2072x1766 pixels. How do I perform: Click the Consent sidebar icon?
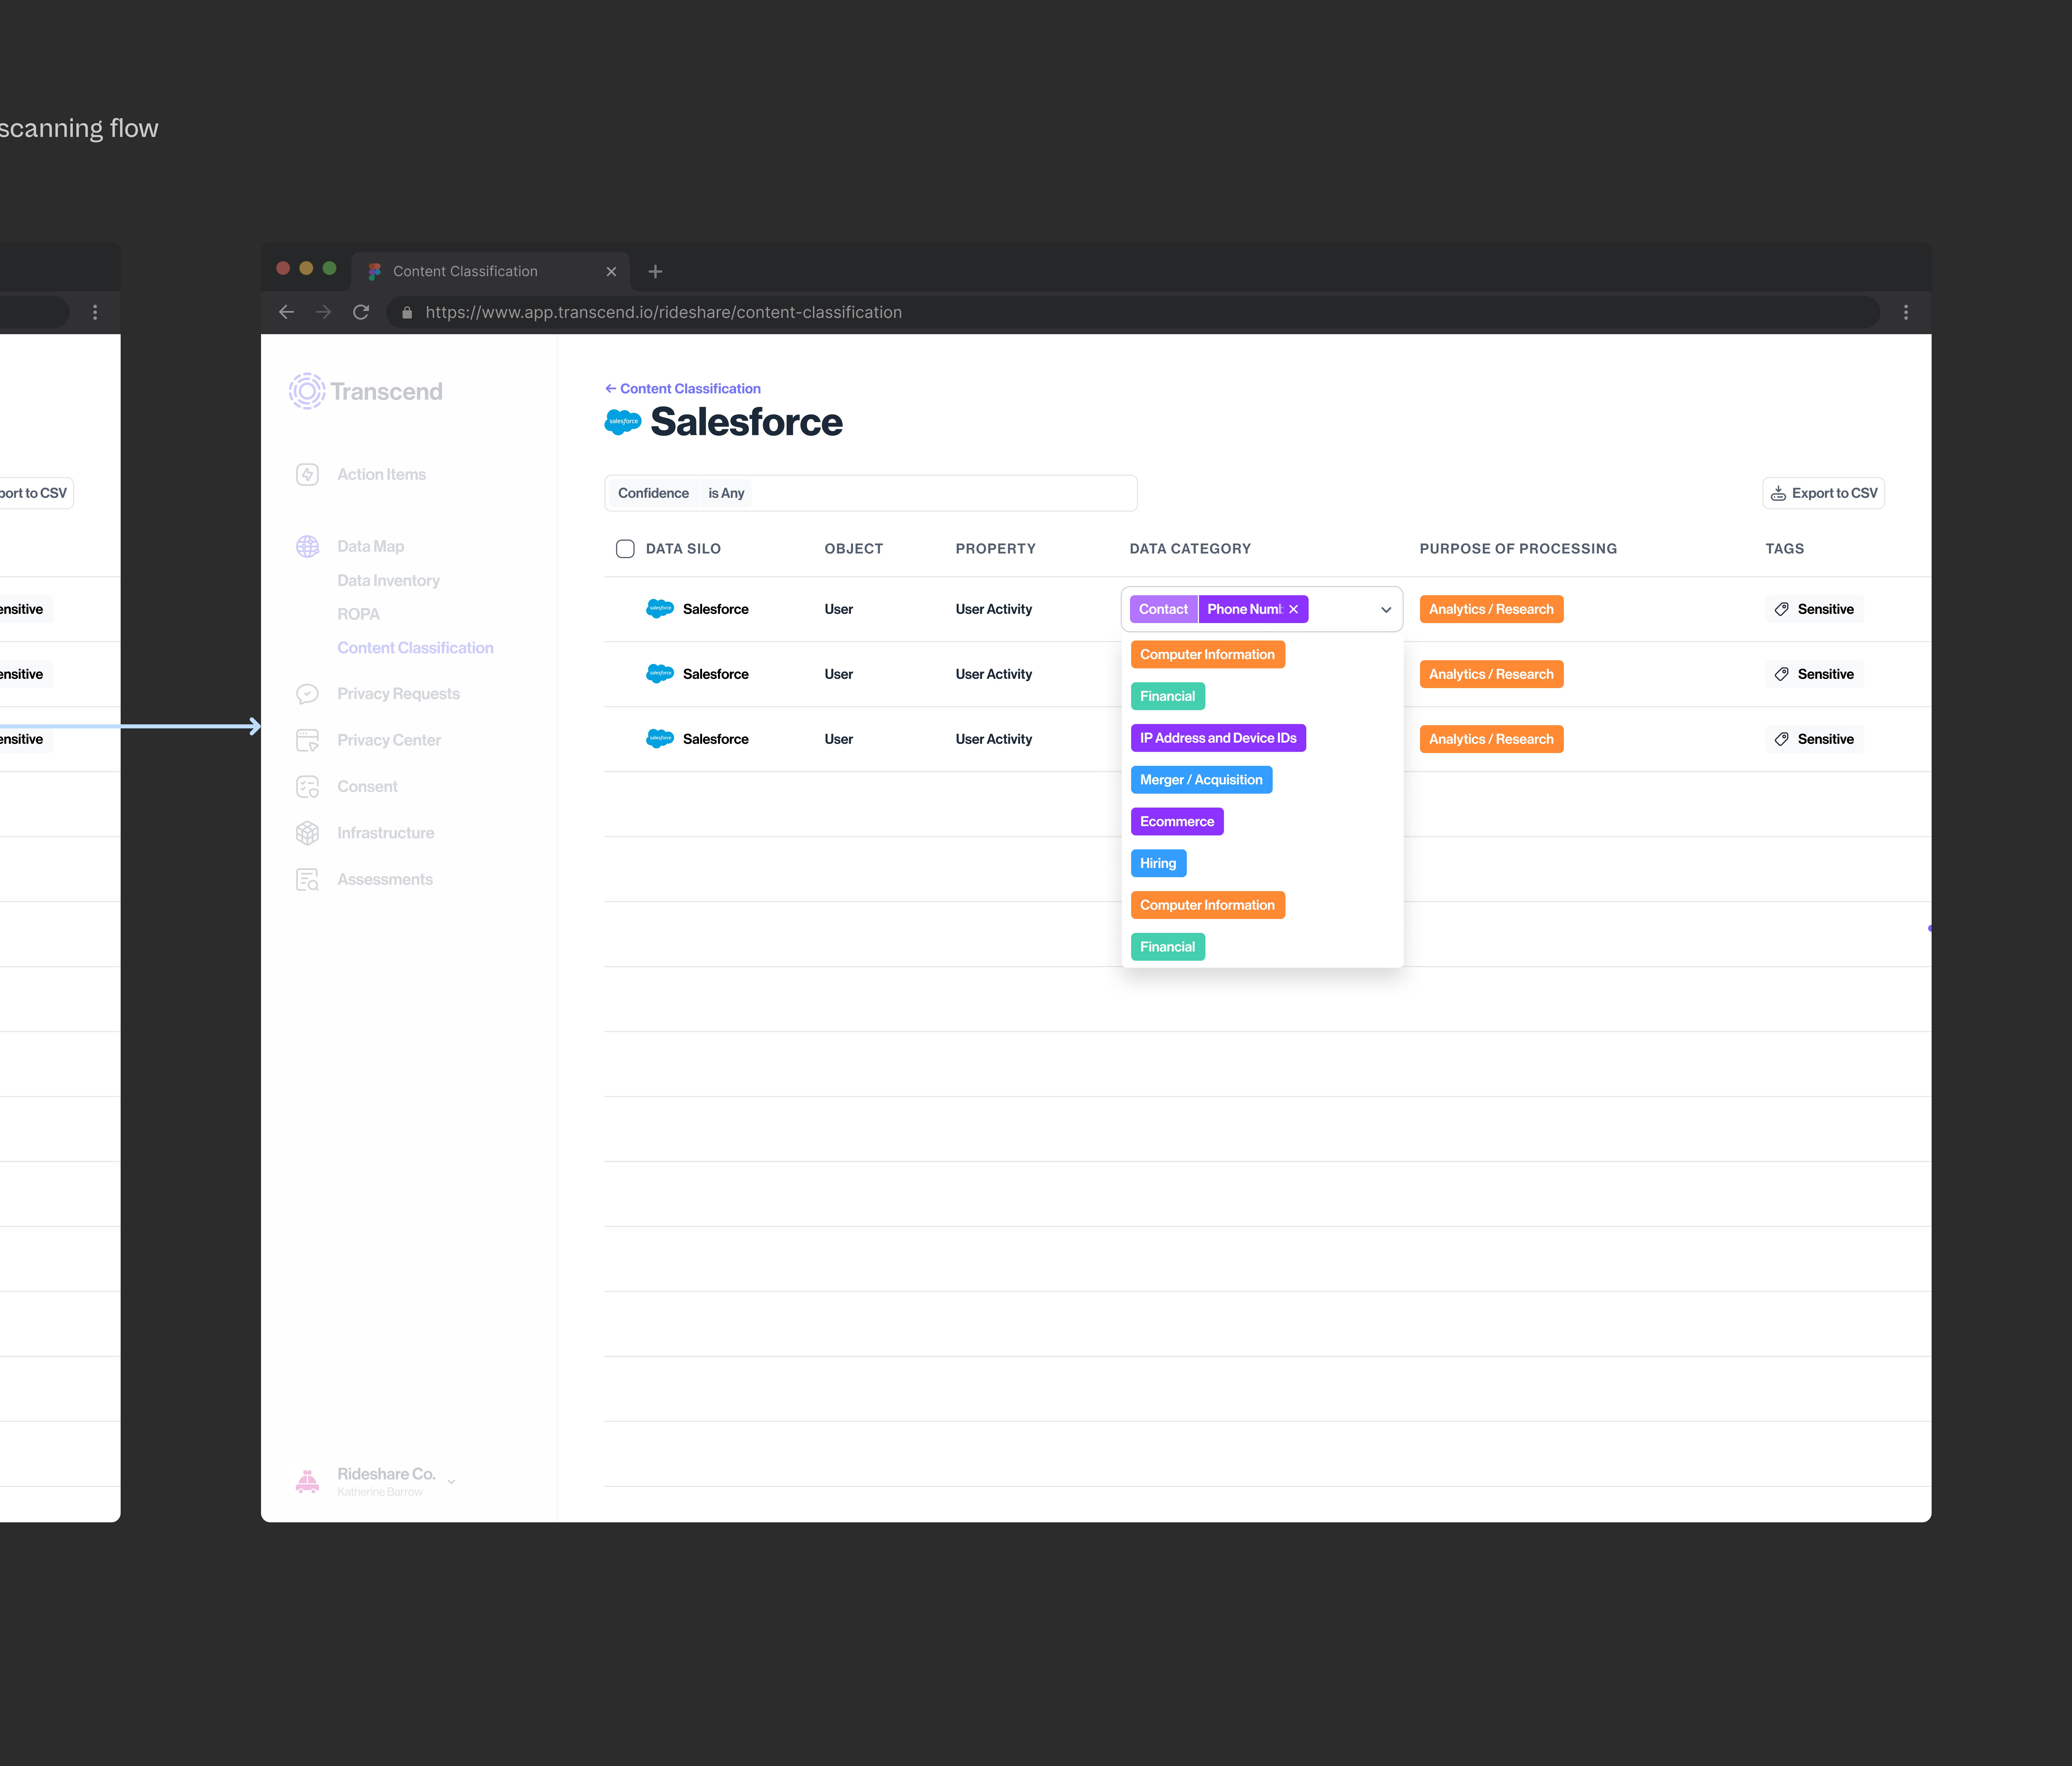(307, 787)
